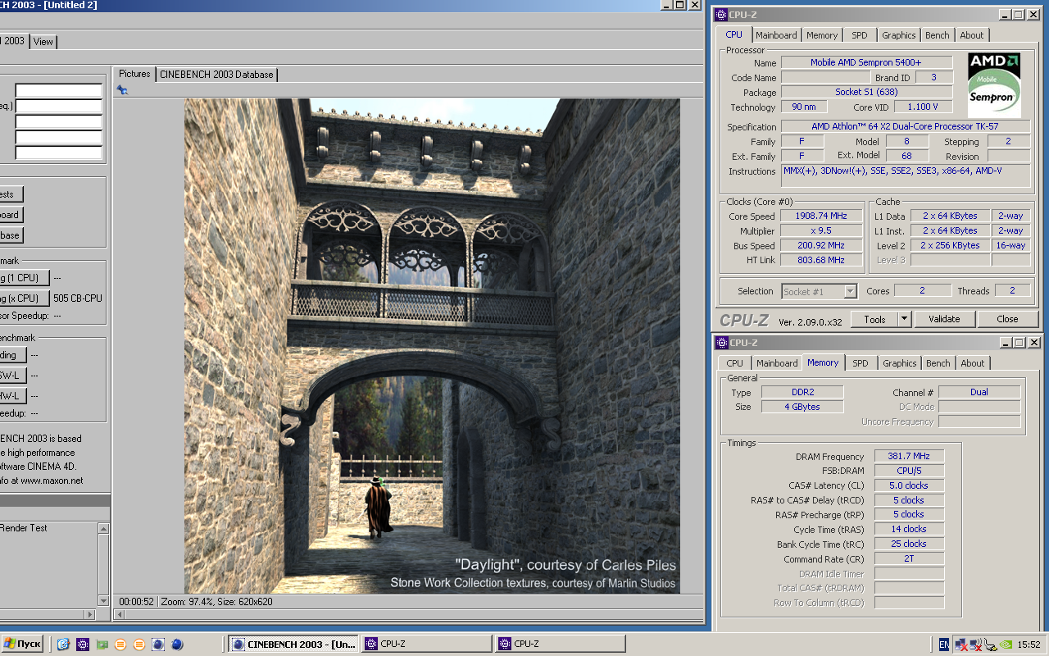Click the '803.68 MHz' HT Link value
The height and width of the screenshot is (656, 1049).
tap(820, 260)
